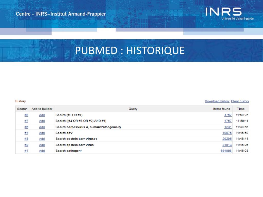This screenshot has height=197, width=263.
Task: Click the Clear history link
Action: click(240, 101)
